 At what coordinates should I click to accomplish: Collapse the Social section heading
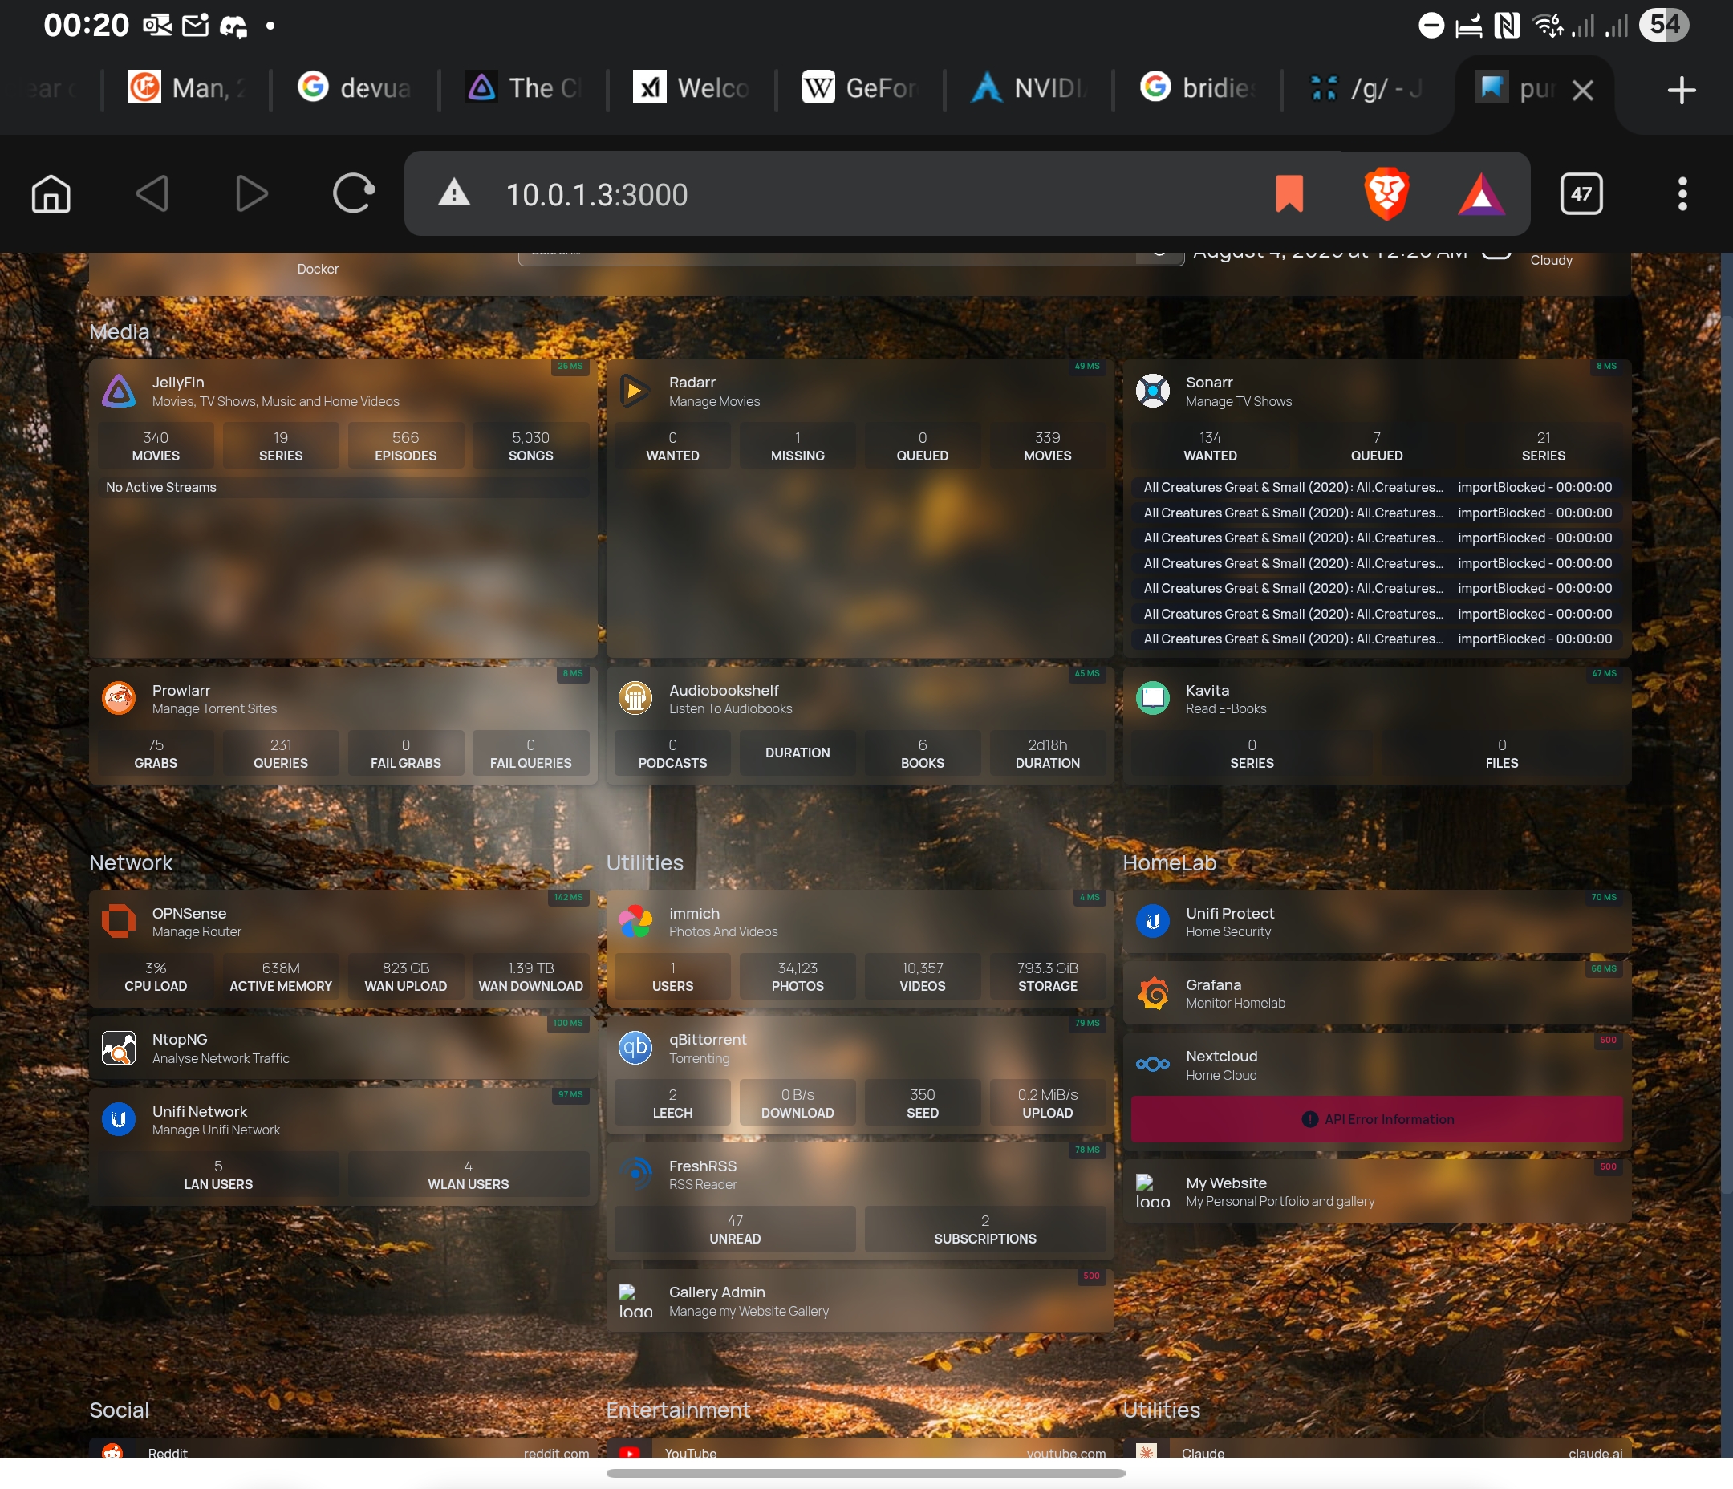tap(119, 1410)
